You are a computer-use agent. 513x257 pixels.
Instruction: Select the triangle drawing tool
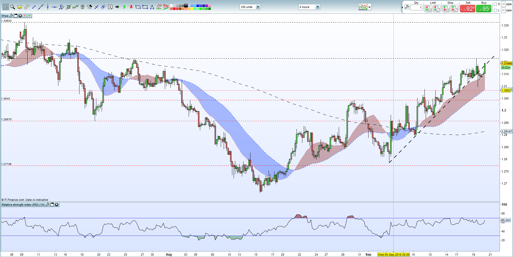pyautogui.click(x=152, y=7)
